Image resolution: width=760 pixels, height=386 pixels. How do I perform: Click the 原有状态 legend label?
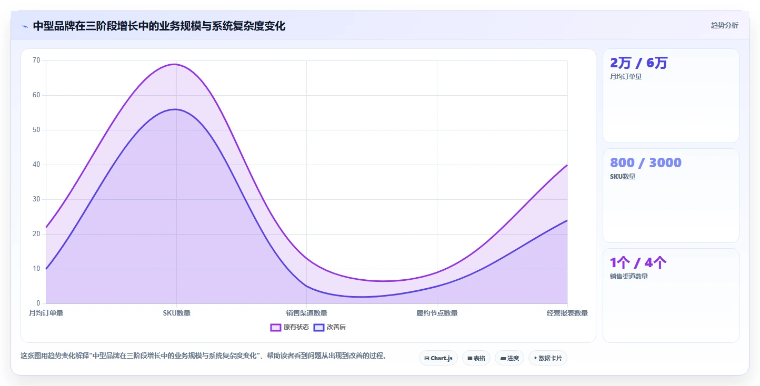click(x=296, y=327)
